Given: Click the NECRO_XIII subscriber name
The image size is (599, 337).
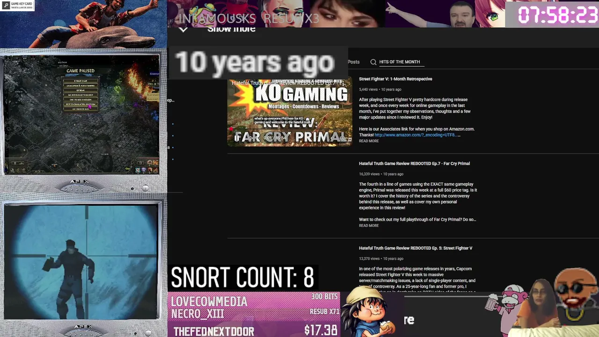Looking at the screenshot, I should click(x=197, y=314).
